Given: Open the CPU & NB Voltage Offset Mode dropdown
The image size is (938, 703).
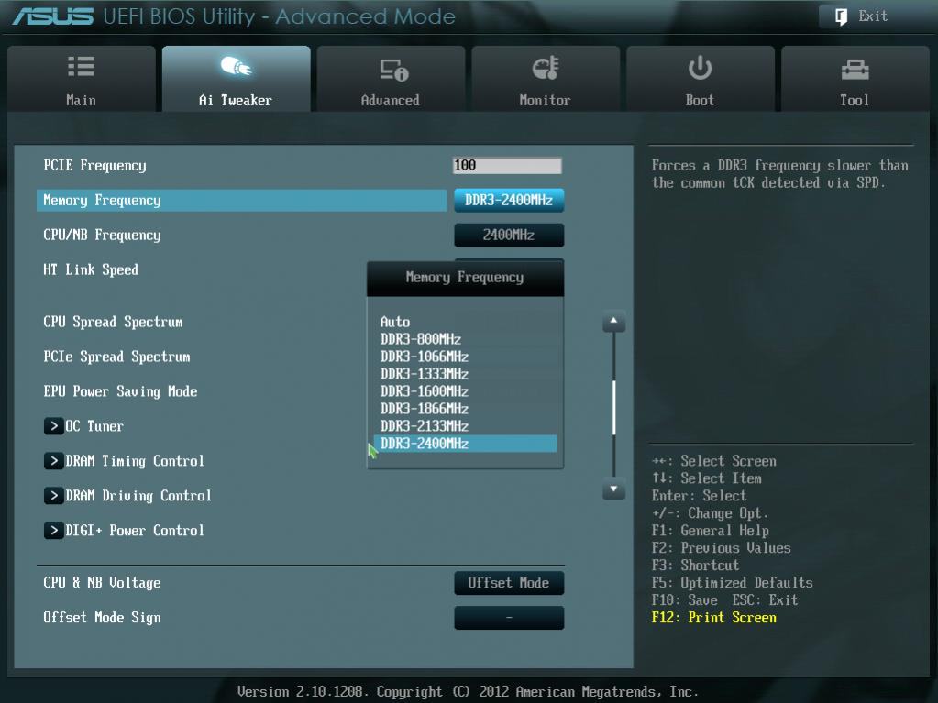Looking at the screenshot, I should coord(509,583).
